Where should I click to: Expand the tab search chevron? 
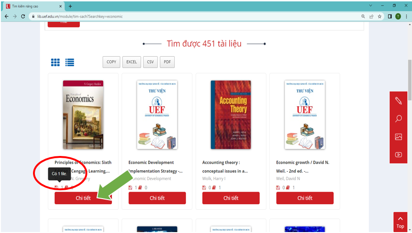(x=371, y=6)
